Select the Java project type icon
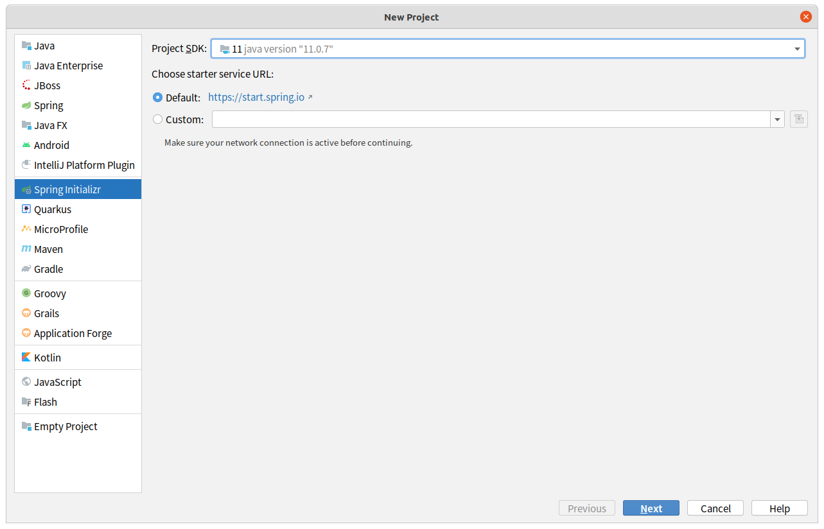The width and height of the screenshot is (824, 529). coord(26,46)
